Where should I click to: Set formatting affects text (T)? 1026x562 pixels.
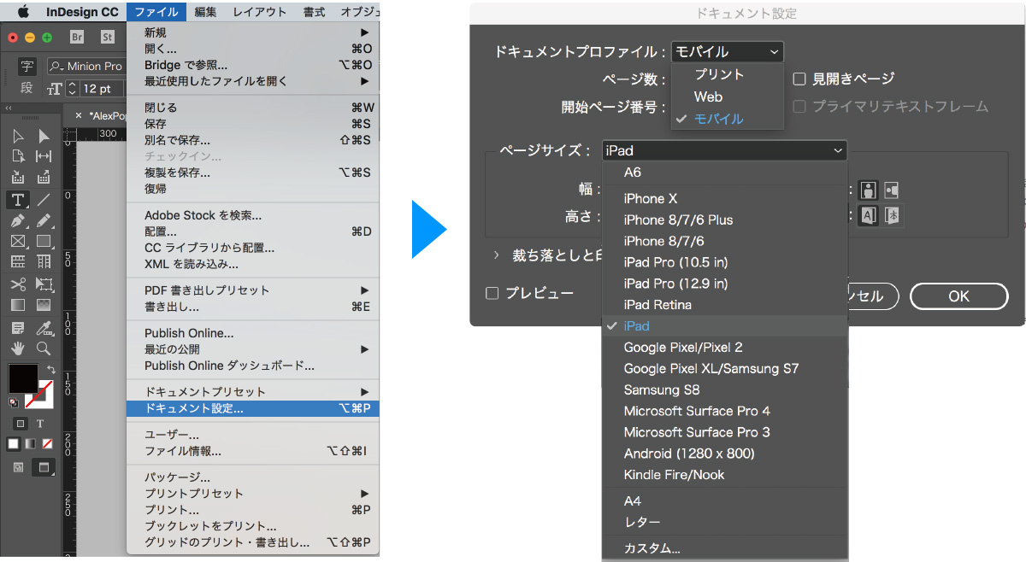coord(40,424)
